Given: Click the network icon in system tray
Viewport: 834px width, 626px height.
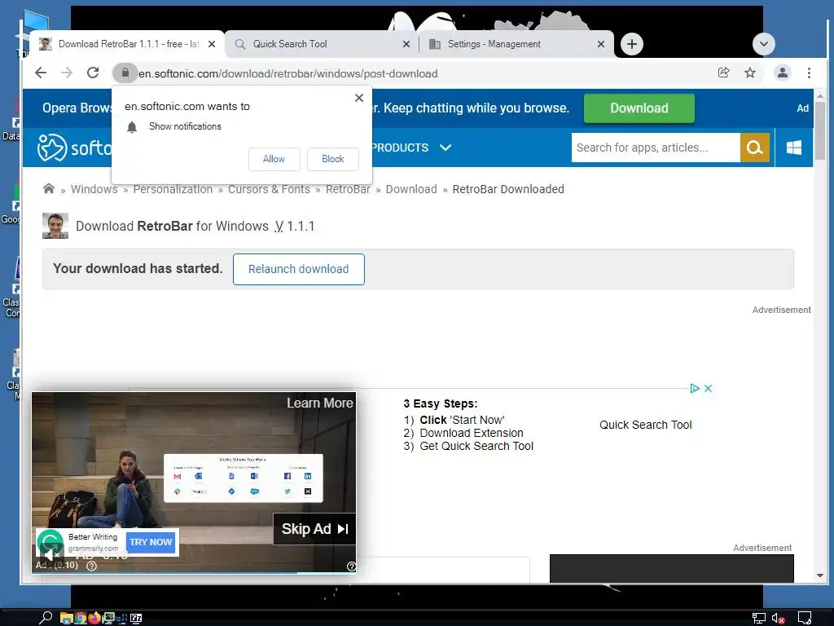Looking at the screenshot, I should tap(759, 618).
